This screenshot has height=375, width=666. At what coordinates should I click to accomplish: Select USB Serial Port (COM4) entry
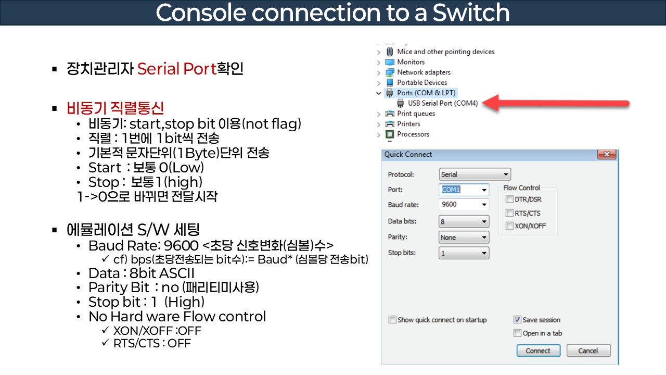[x=443, y=103]
